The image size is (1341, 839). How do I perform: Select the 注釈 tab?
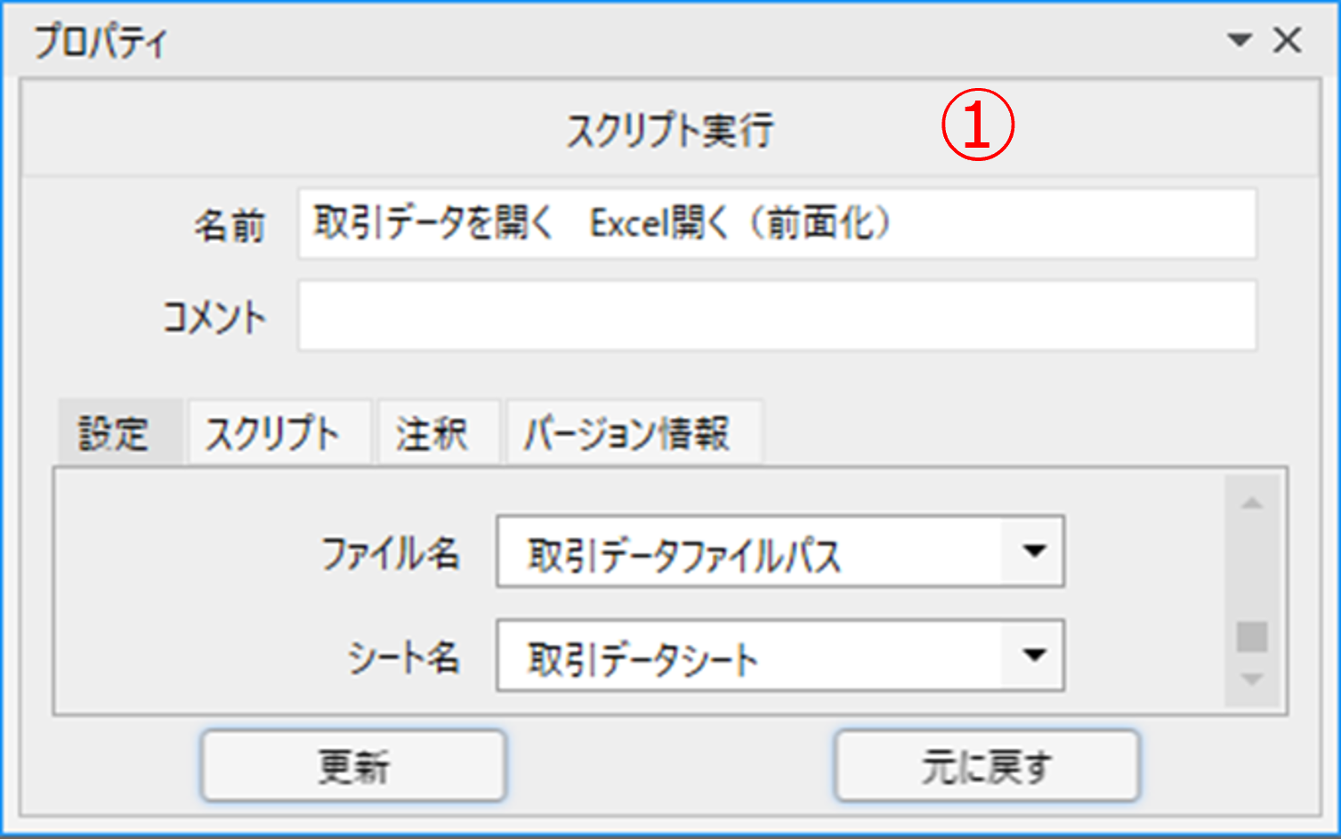coord(432,433)
